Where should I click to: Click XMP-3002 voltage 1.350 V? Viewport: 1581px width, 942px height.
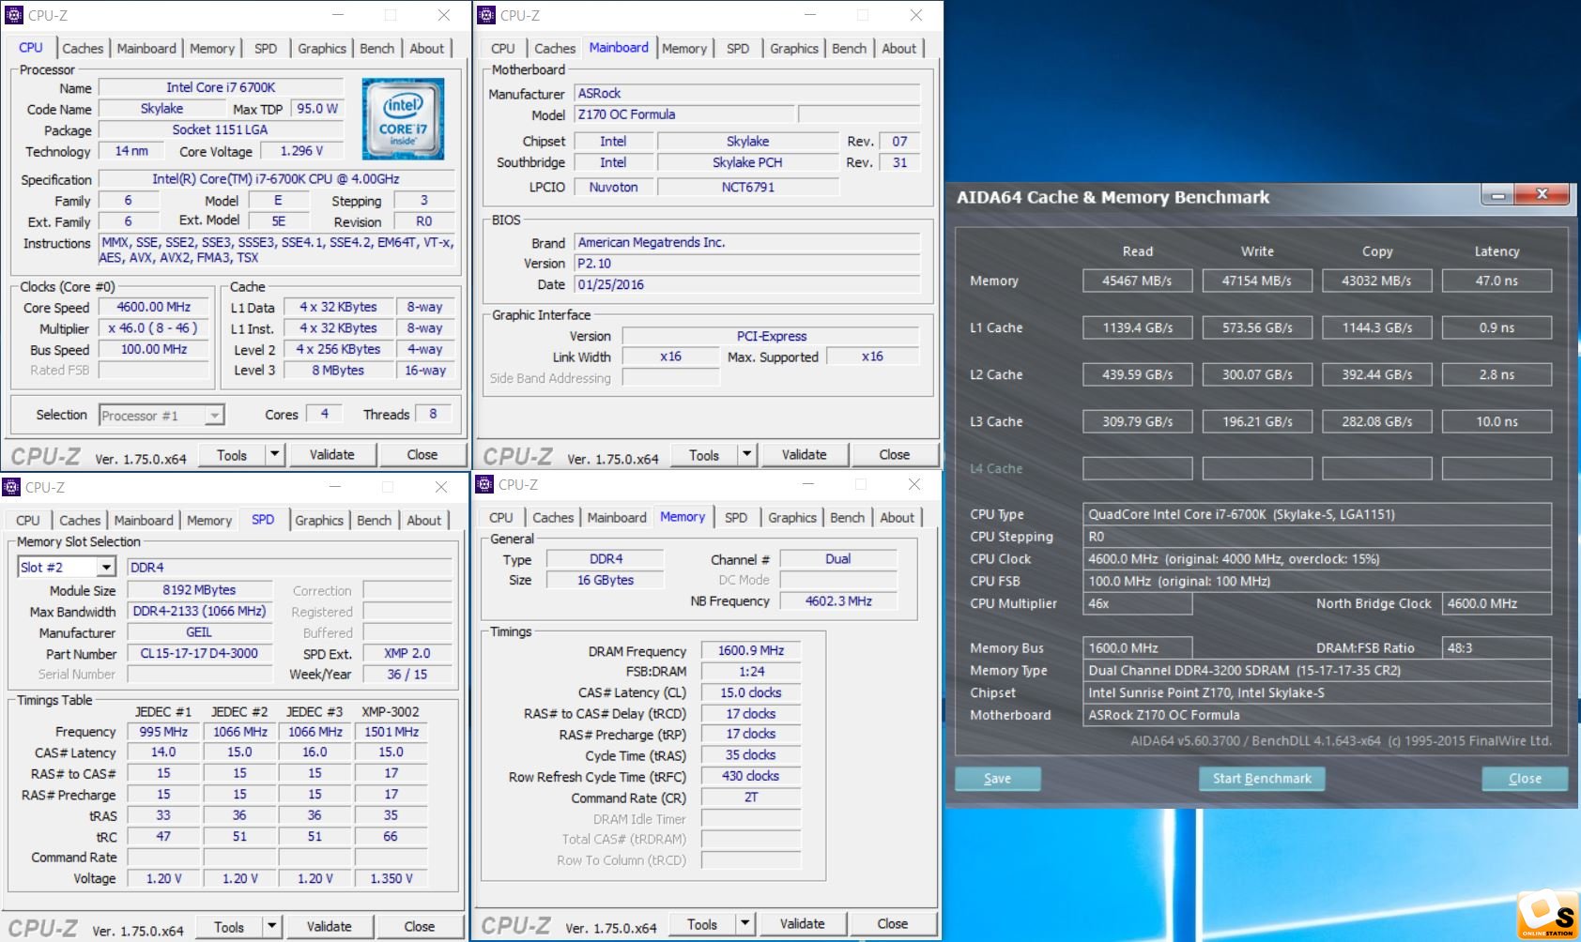(391, 878)
